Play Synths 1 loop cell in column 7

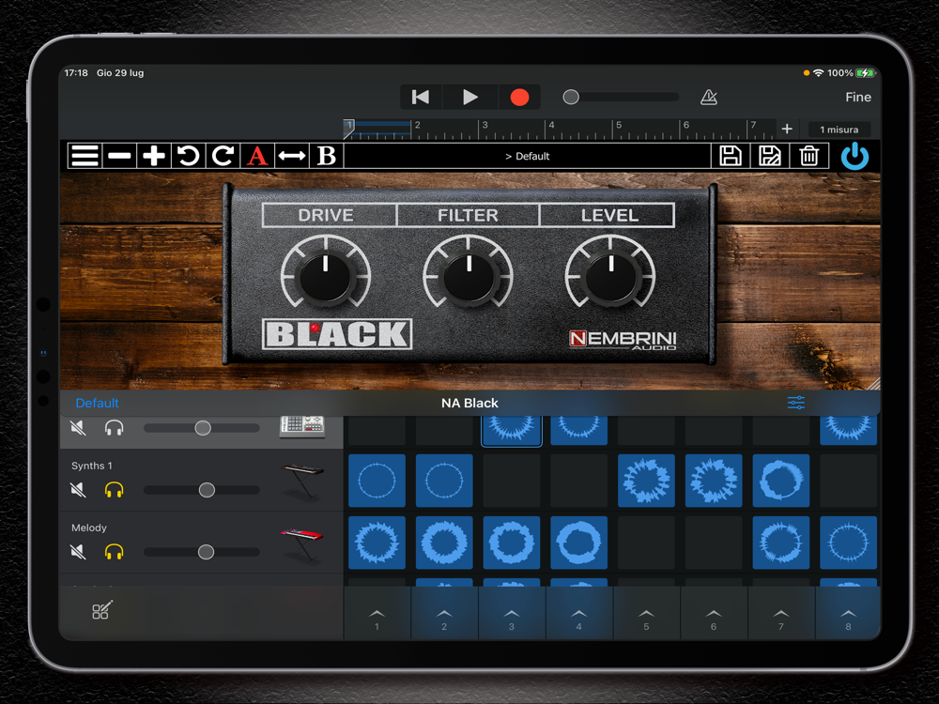pos(781,481)
